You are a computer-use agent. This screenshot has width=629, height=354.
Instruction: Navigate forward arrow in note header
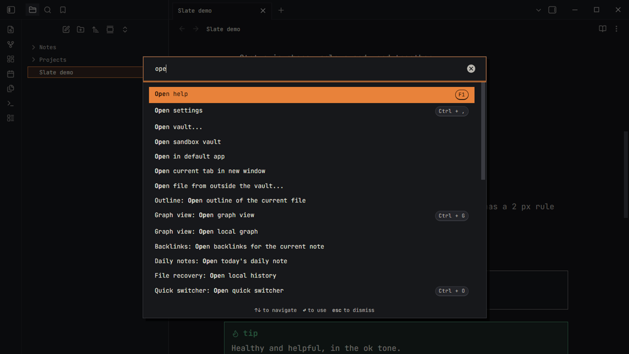[196, 29]
